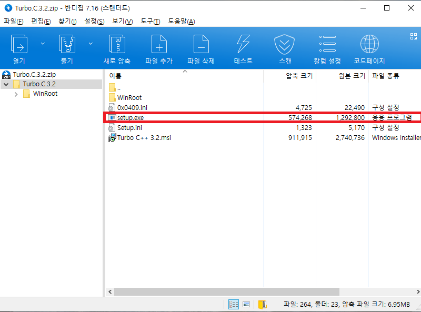Click the Turbo C++ 3.2.msi installer icon

[x=112, y=137]
